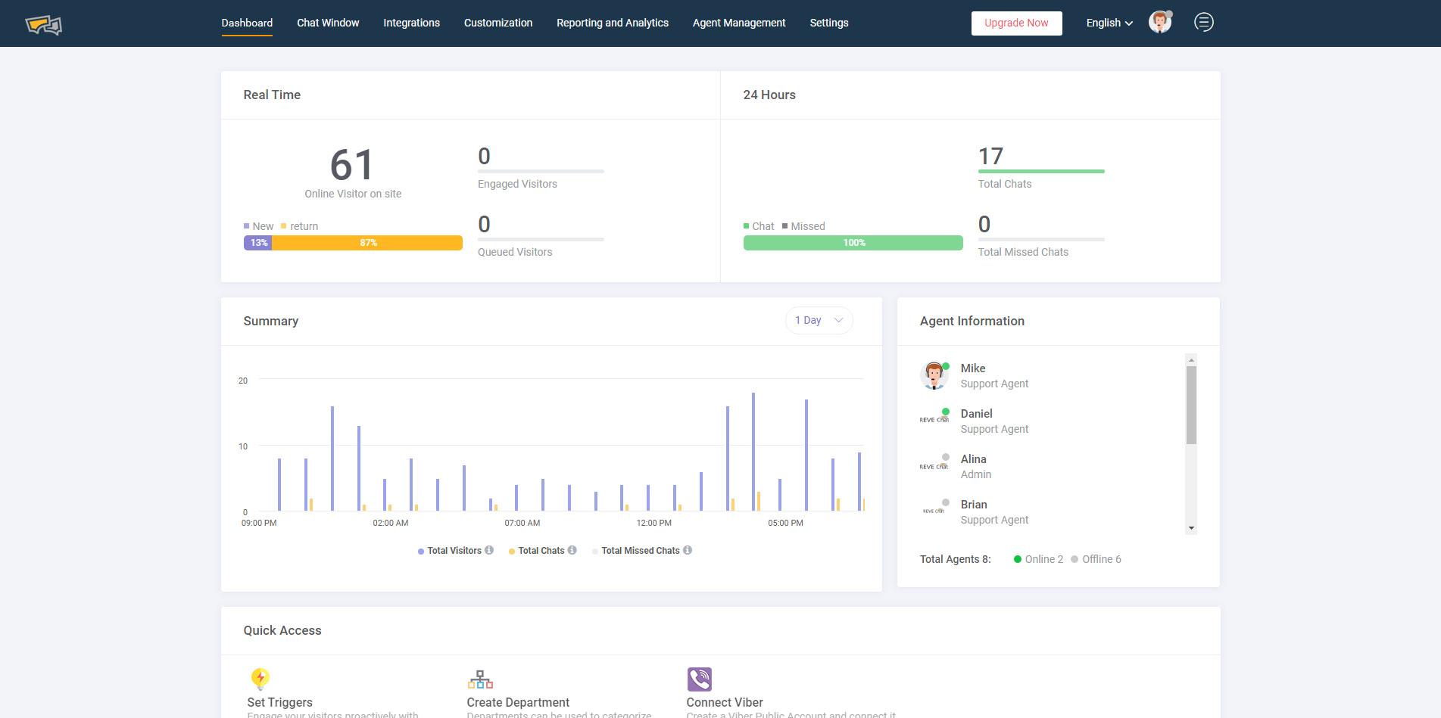
Task: Open the English language dropdown
Action: coord(1108,23)
